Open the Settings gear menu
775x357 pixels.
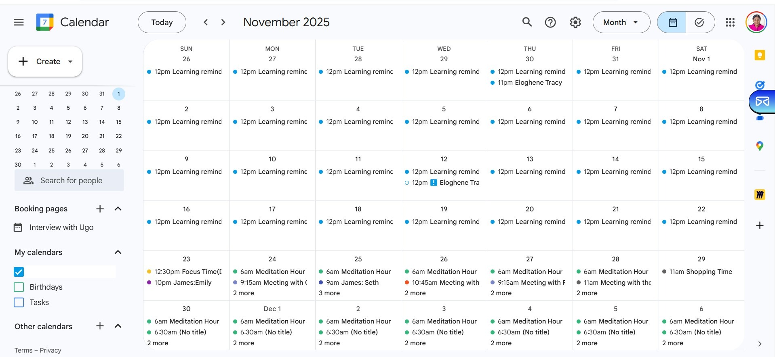575,22
